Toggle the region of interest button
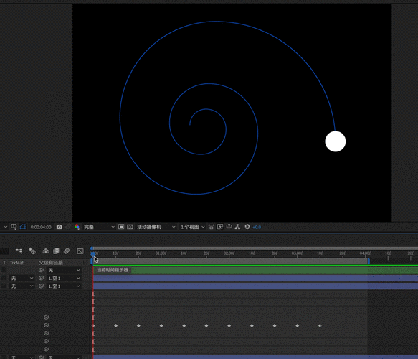This screenshot has height=359, width=418. 121,227
